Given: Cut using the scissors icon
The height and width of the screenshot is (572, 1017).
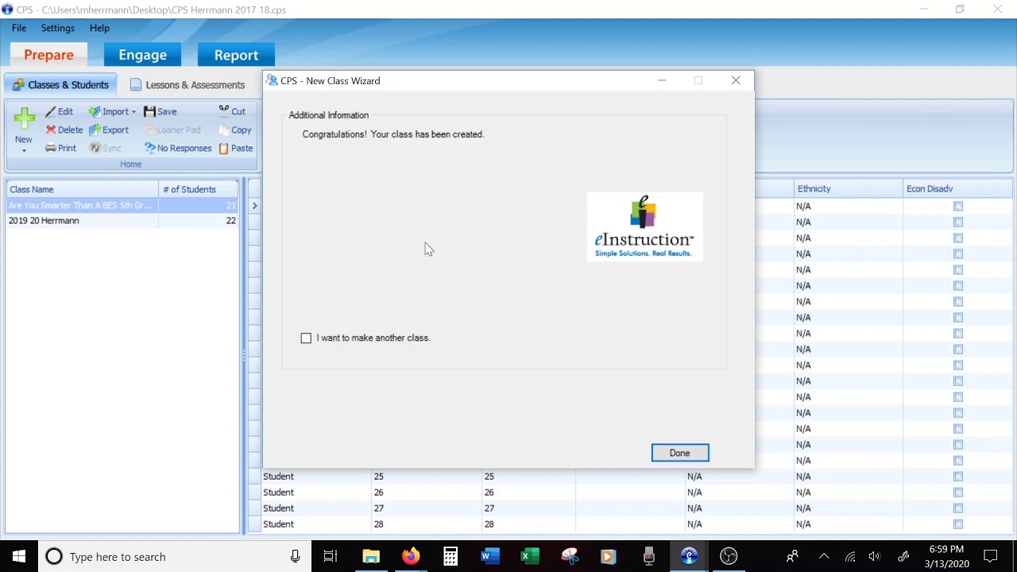Looking at the screenshot, I should 232,112.
